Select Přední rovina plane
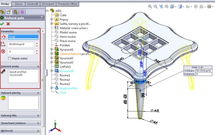This screenshot has height=135, width=215. click(x=68, y=32)
